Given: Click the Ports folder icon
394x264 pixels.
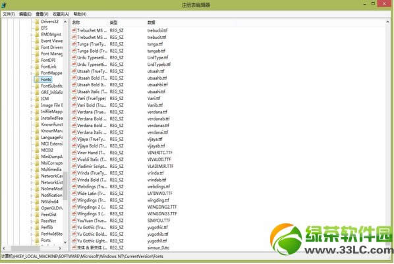Looking at the screenshot, I should point(37,240).
